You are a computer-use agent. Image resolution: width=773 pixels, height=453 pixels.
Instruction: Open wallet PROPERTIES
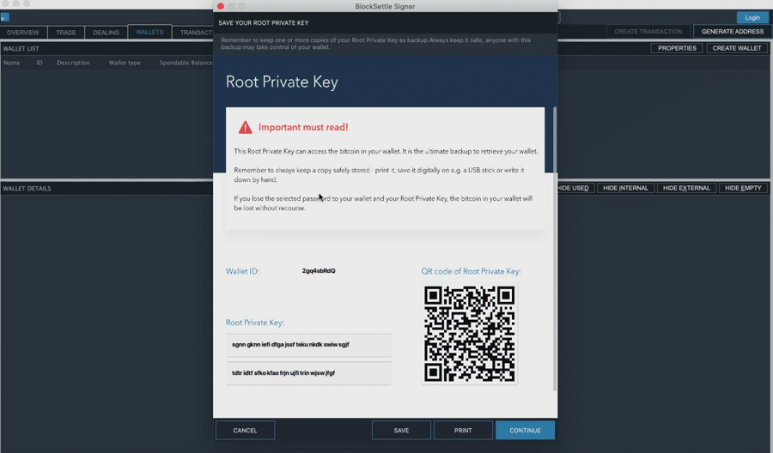tap(677, 48)
